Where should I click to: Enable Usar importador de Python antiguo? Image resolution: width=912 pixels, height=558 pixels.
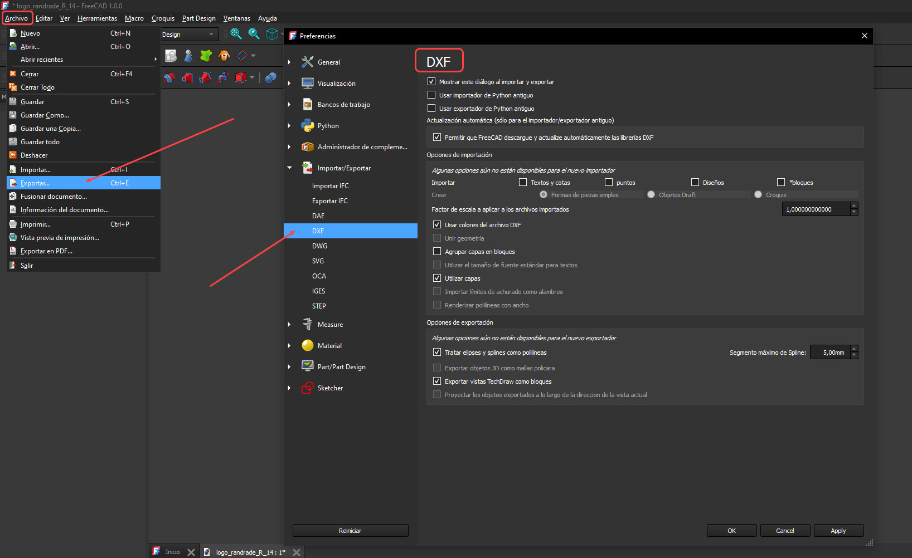tap(431, 95)
